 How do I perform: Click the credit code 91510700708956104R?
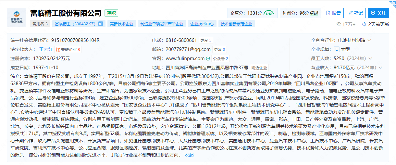click(x=75, y=40)
